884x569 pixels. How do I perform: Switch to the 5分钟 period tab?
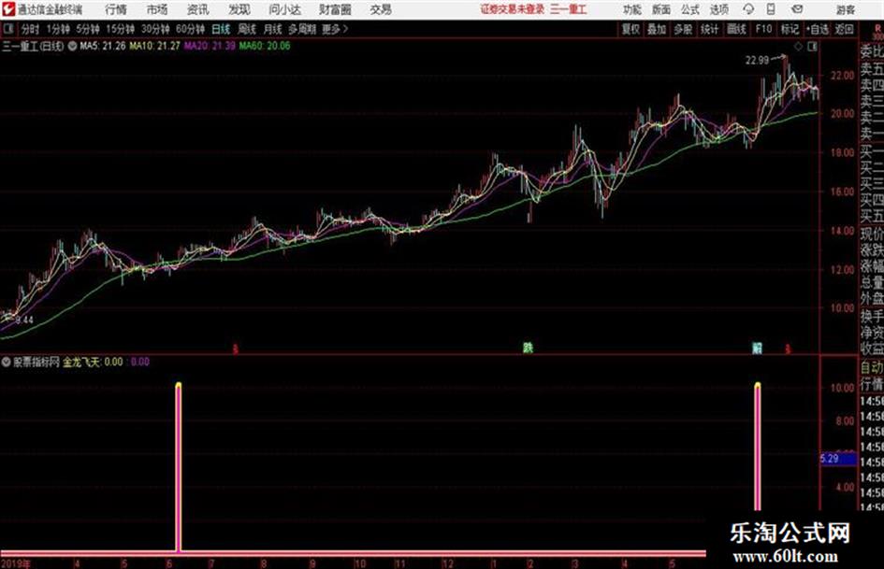click(x=88, y=29)
